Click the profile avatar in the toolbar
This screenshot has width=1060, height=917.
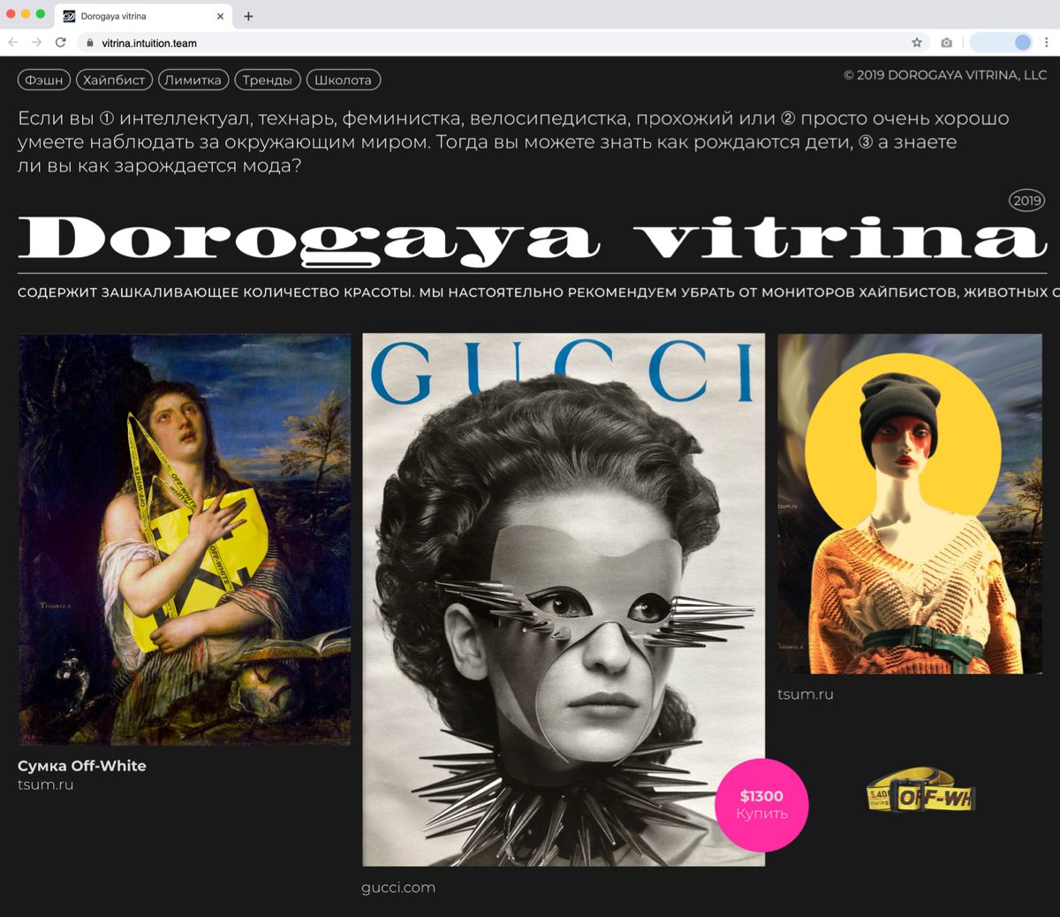click(1022, 42)
